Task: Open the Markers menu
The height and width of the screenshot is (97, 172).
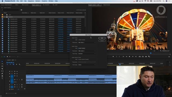Action: point(38,1)
